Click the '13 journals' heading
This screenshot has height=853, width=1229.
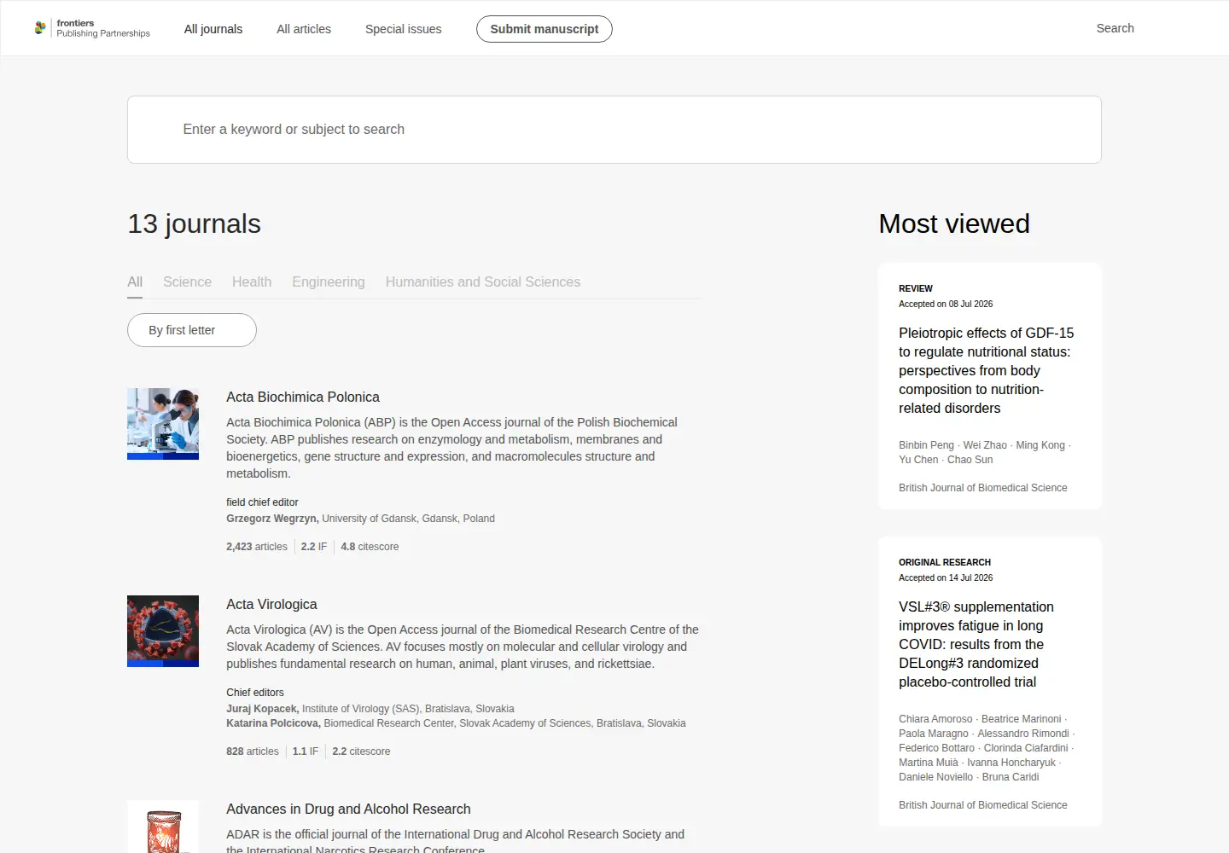pyautogui.click(x=195, y=223)
